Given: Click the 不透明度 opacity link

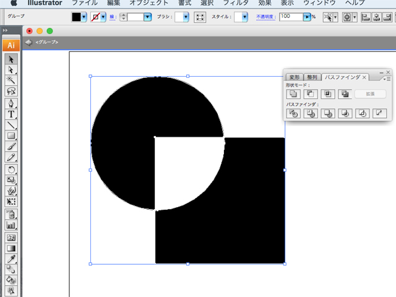Looking at the screenshot, I should click(x=266, y=17).
